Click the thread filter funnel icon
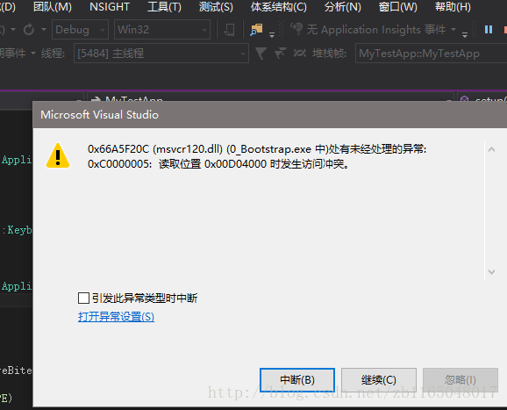The height and width of the screenshot is (410, 507). pos(261,53)
